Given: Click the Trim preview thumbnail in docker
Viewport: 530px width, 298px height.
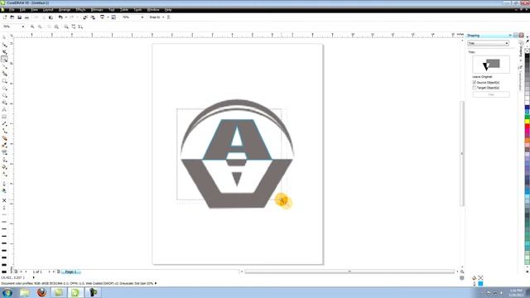Looking at the screenshot, I should (x=491, y=65).
